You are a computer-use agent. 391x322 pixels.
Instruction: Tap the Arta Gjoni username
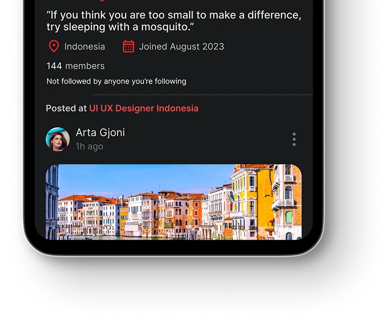[100, 132]
